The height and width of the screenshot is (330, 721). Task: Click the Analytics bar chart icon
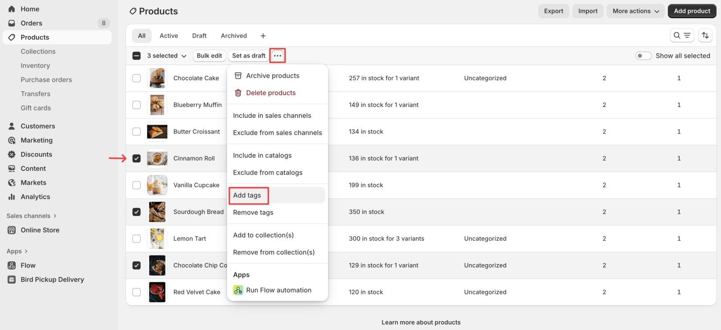pyautogui.click(x=12, y=197)
